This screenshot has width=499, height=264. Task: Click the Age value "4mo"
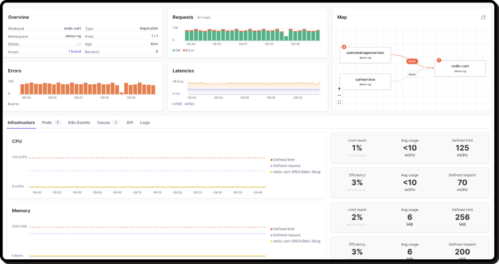(154, 44)
